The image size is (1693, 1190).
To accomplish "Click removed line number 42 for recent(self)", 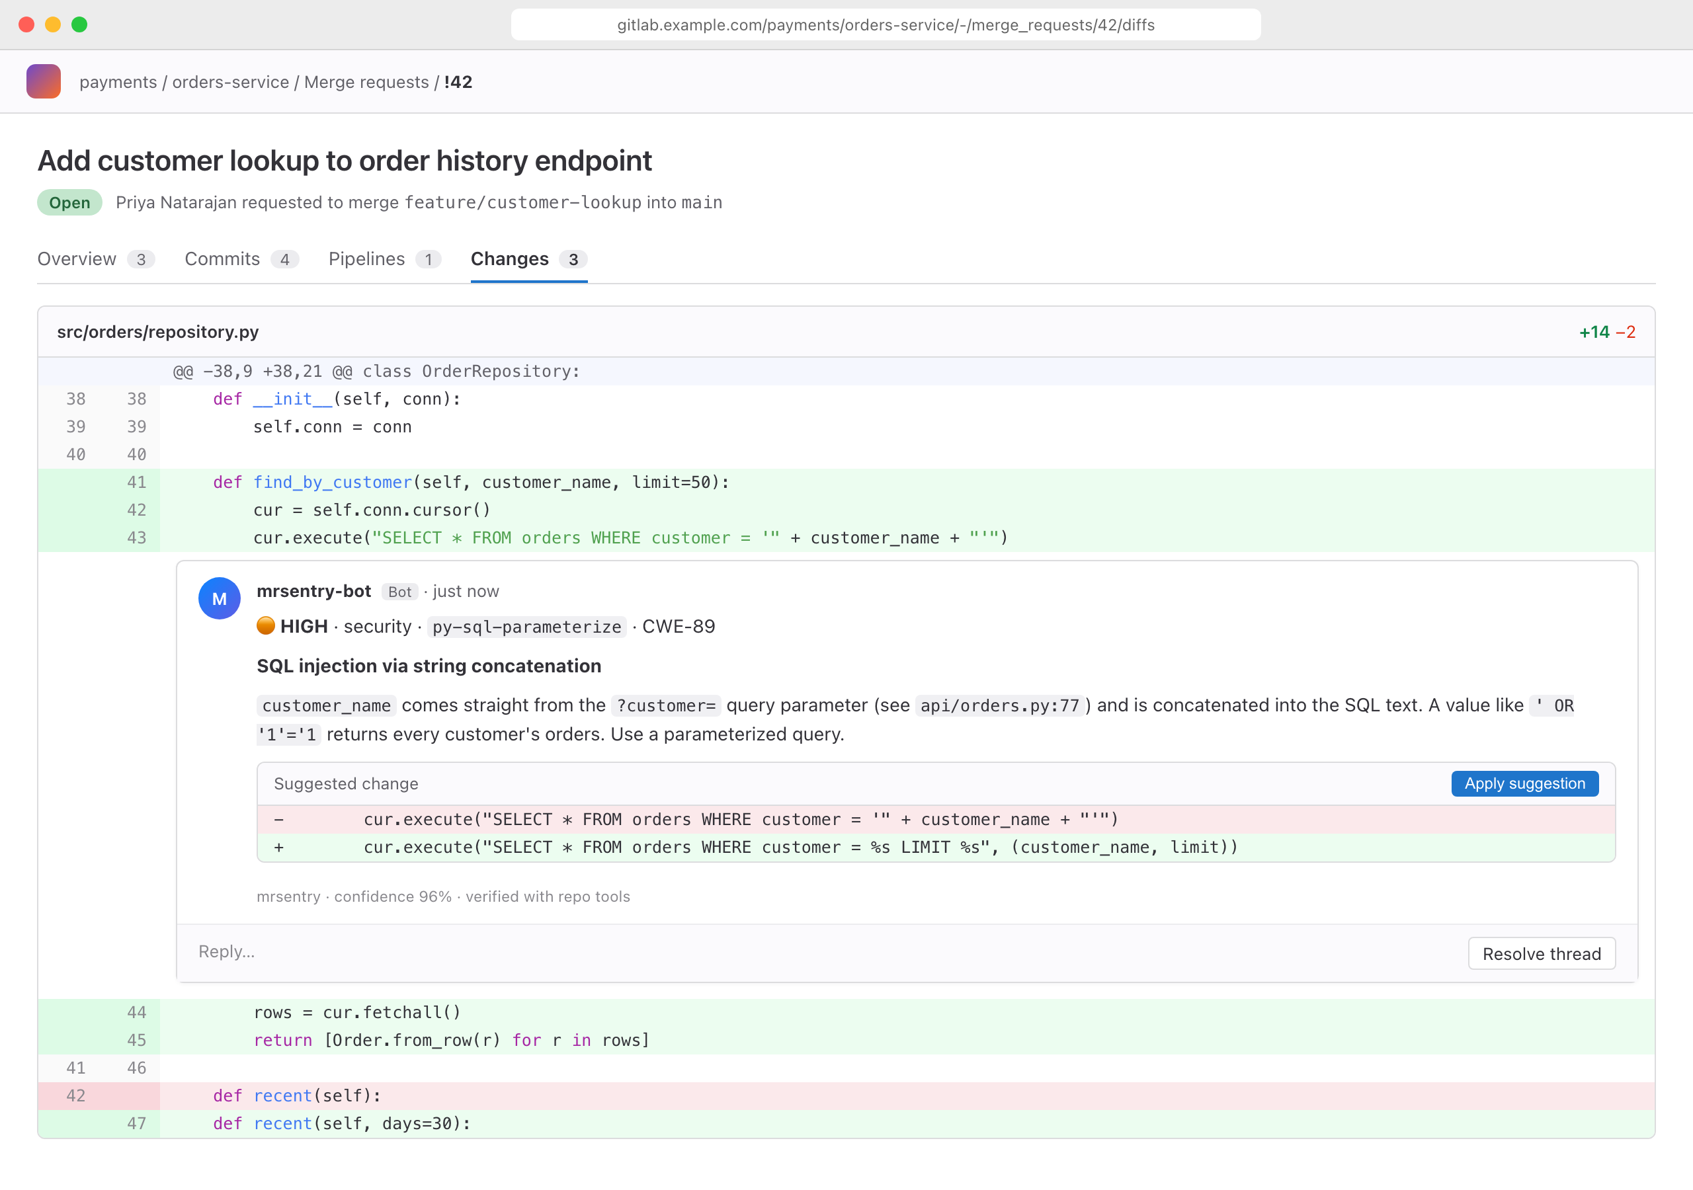I will click(76, 1095).
